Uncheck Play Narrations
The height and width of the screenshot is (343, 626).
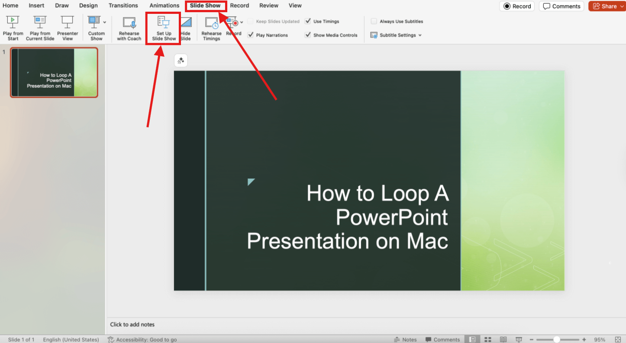[x=250, y=35]
